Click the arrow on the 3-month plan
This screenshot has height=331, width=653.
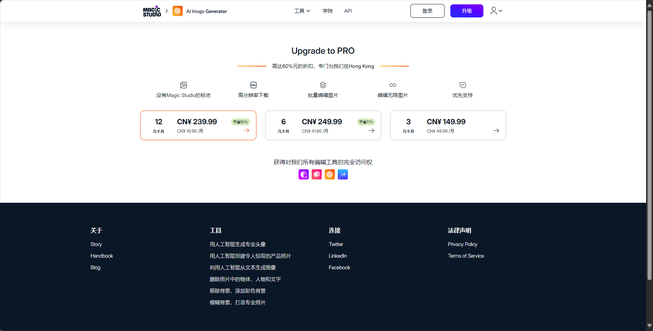496,130
